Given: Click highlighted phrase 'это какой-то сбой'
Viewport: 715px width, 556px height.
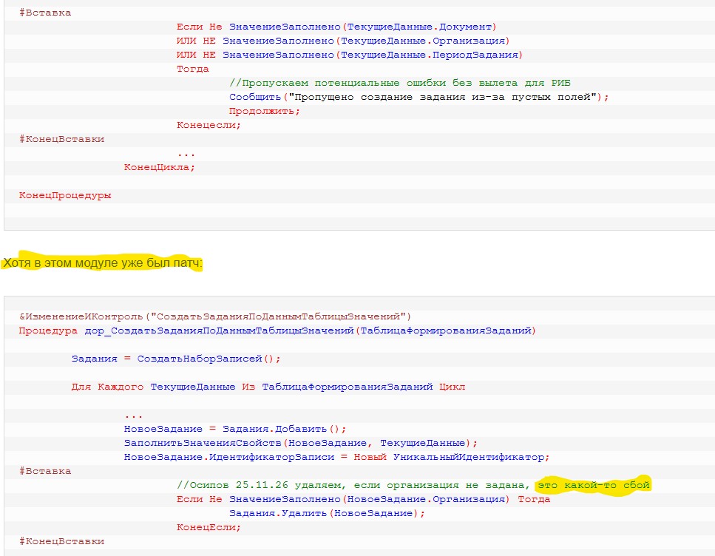Looking at the screenshot, I should click(x=594, y=485).
